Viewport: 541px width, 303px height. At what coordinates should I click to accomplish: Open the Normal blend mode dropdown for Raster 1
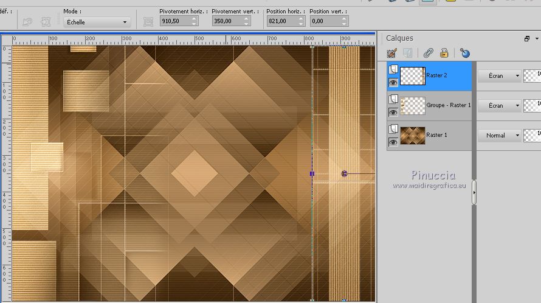pos(500,136)
